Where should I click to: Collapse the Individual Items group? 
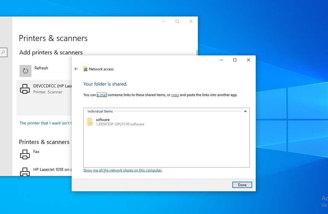245,111
